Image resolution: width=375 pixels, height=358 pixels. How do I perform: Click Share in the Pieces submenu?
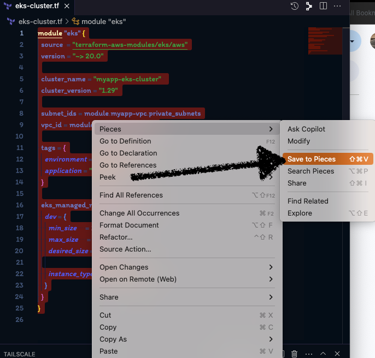click(328, 183)
